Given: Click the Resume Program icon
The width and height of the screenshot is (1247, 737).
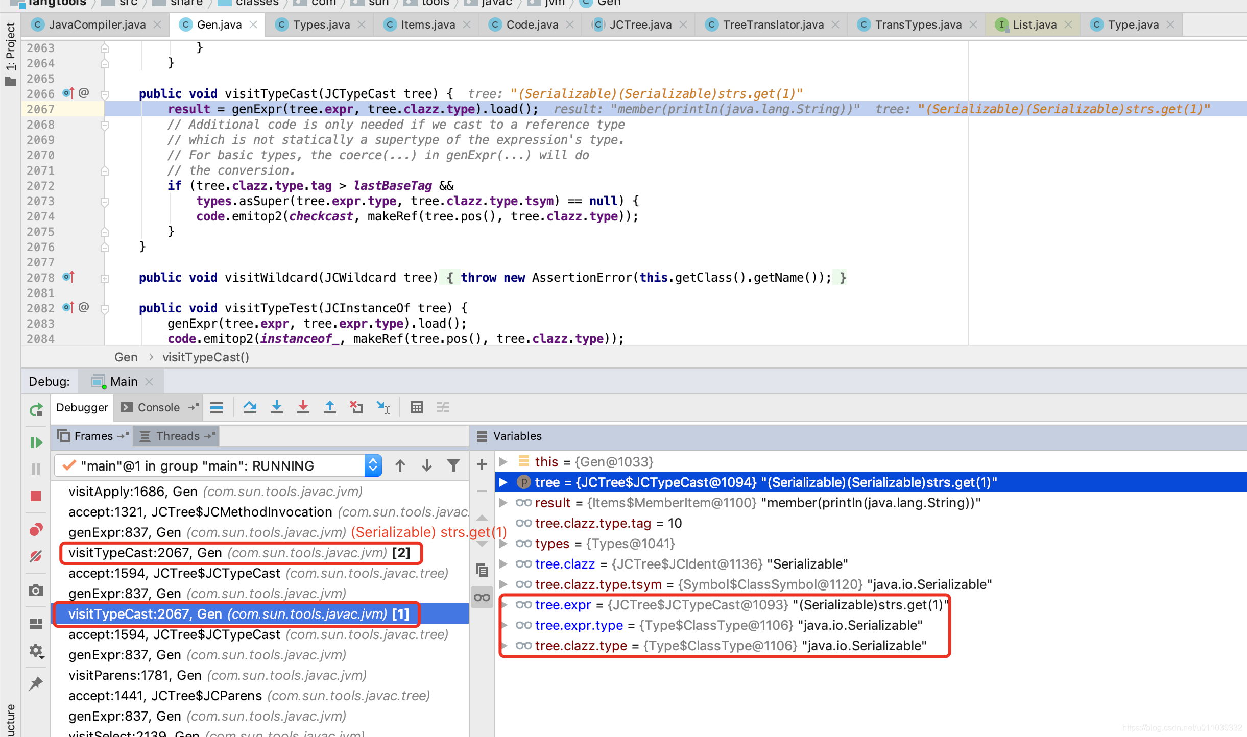Looking at the screenshot, I should click(x=36, y=443).
